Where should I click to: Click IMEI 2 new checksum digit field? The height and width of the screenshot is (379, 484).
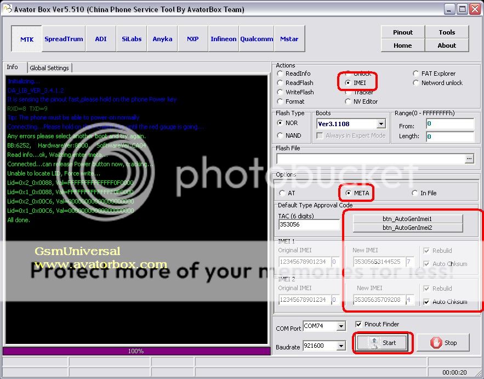[x=410, y=299]
